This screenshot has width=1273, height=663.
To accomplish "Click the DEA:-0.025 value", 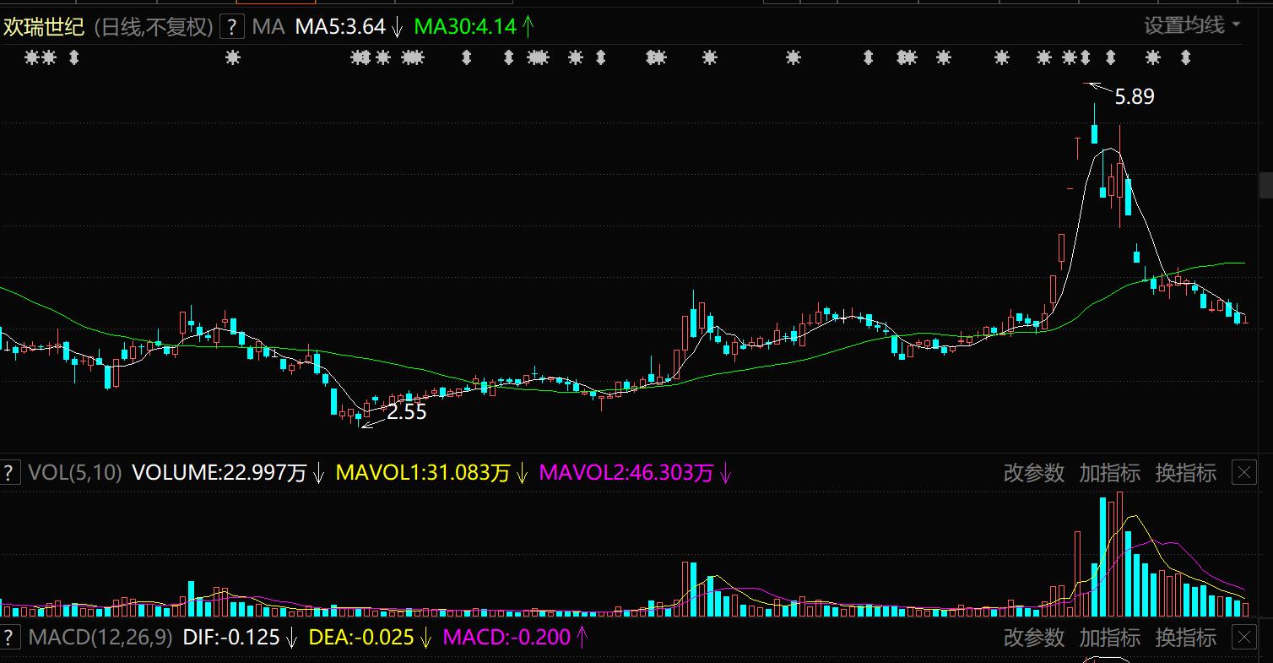I will (361, 637).
